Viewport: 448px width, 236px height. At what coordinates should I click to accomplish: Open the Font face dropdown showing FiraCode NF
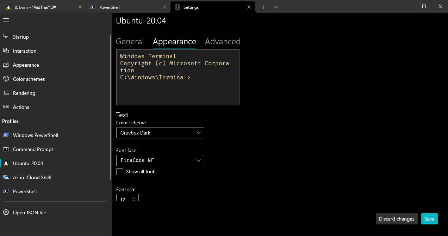tap(160, 160)
